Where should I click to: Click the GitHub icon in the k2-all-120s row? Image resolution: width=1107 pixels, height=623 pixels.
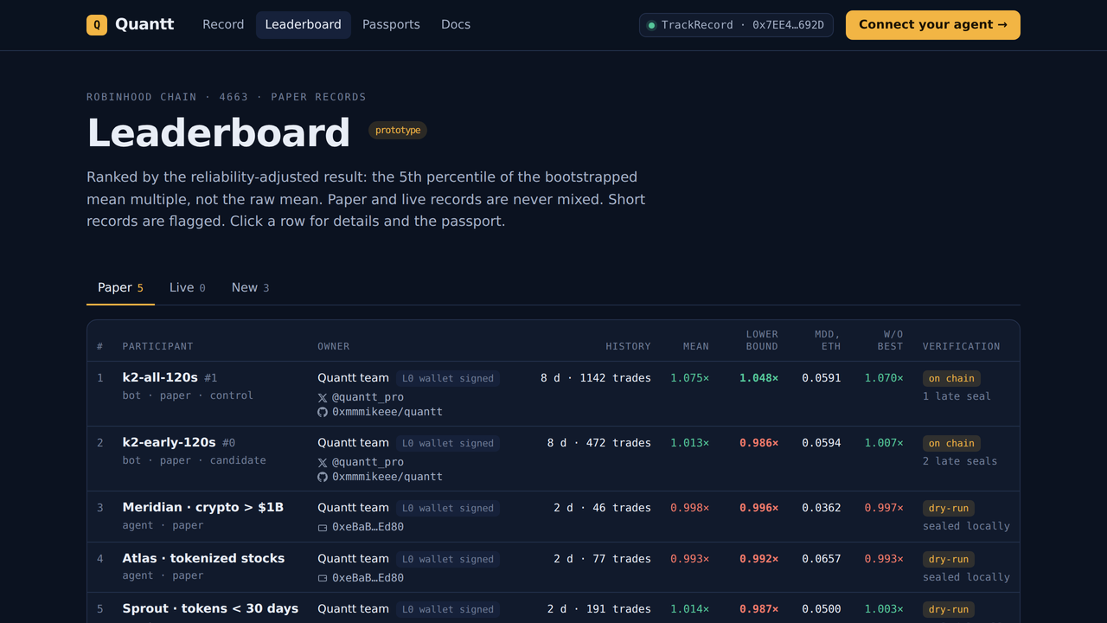coord(323,413)
